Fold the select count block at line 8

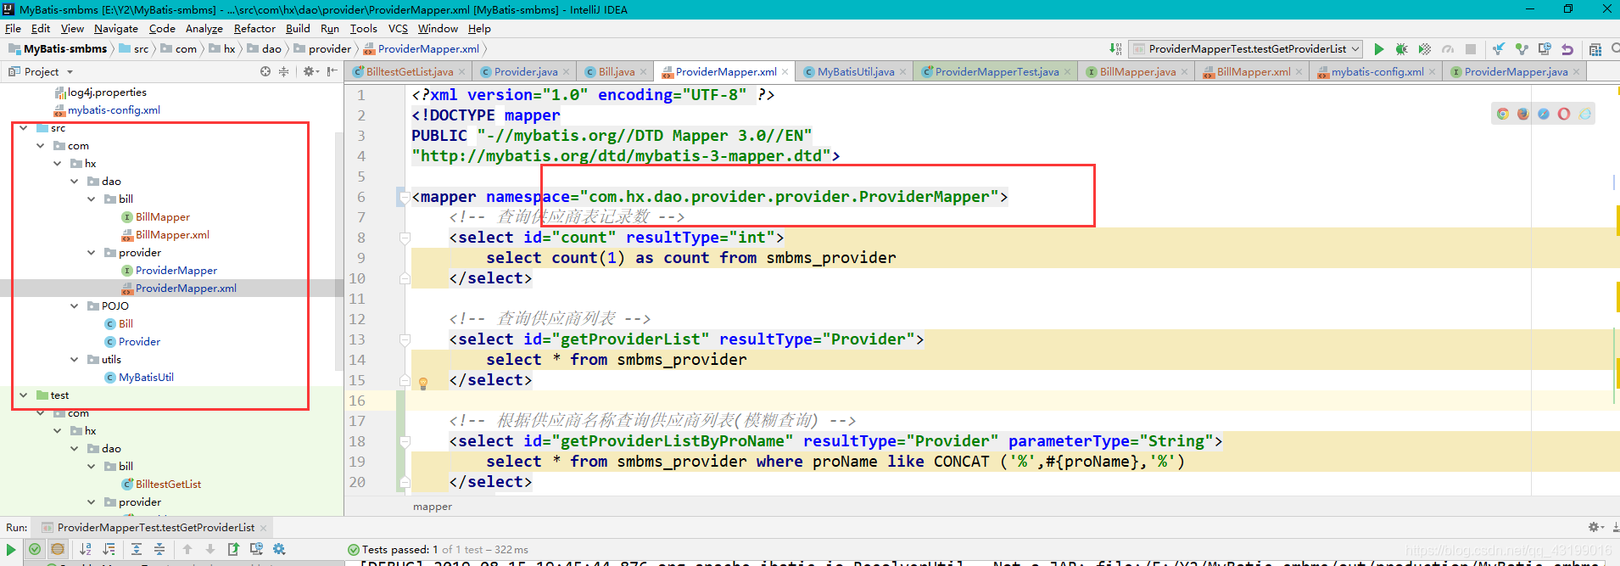point(405,238)
